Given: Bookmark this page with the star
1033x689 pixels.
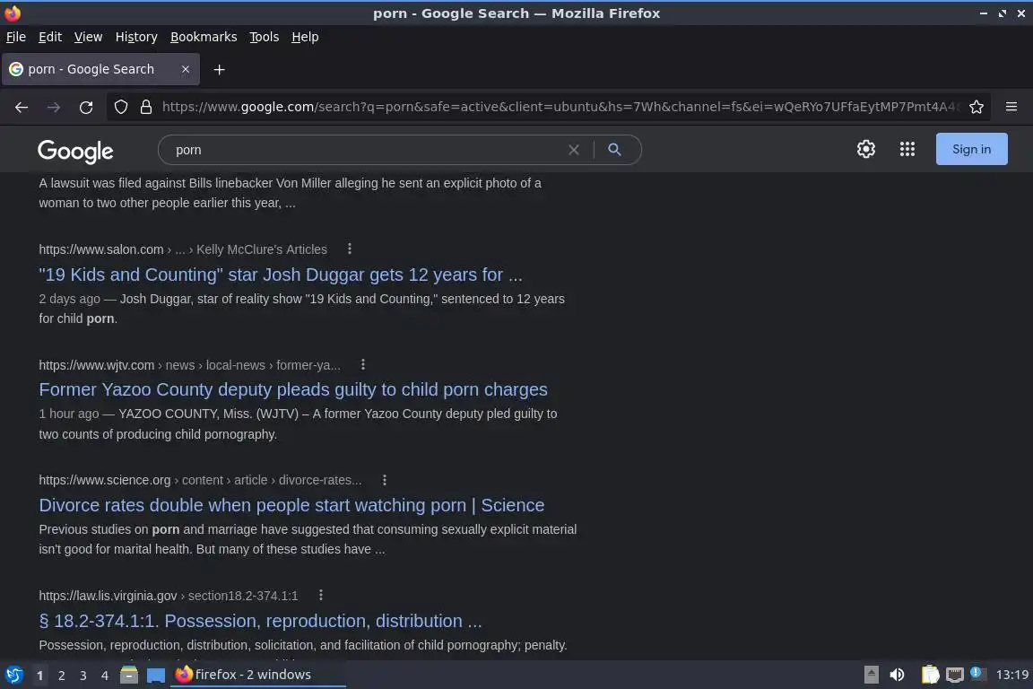Looking at the screenshot, I should pyautogui.click(x=977, y=107).
